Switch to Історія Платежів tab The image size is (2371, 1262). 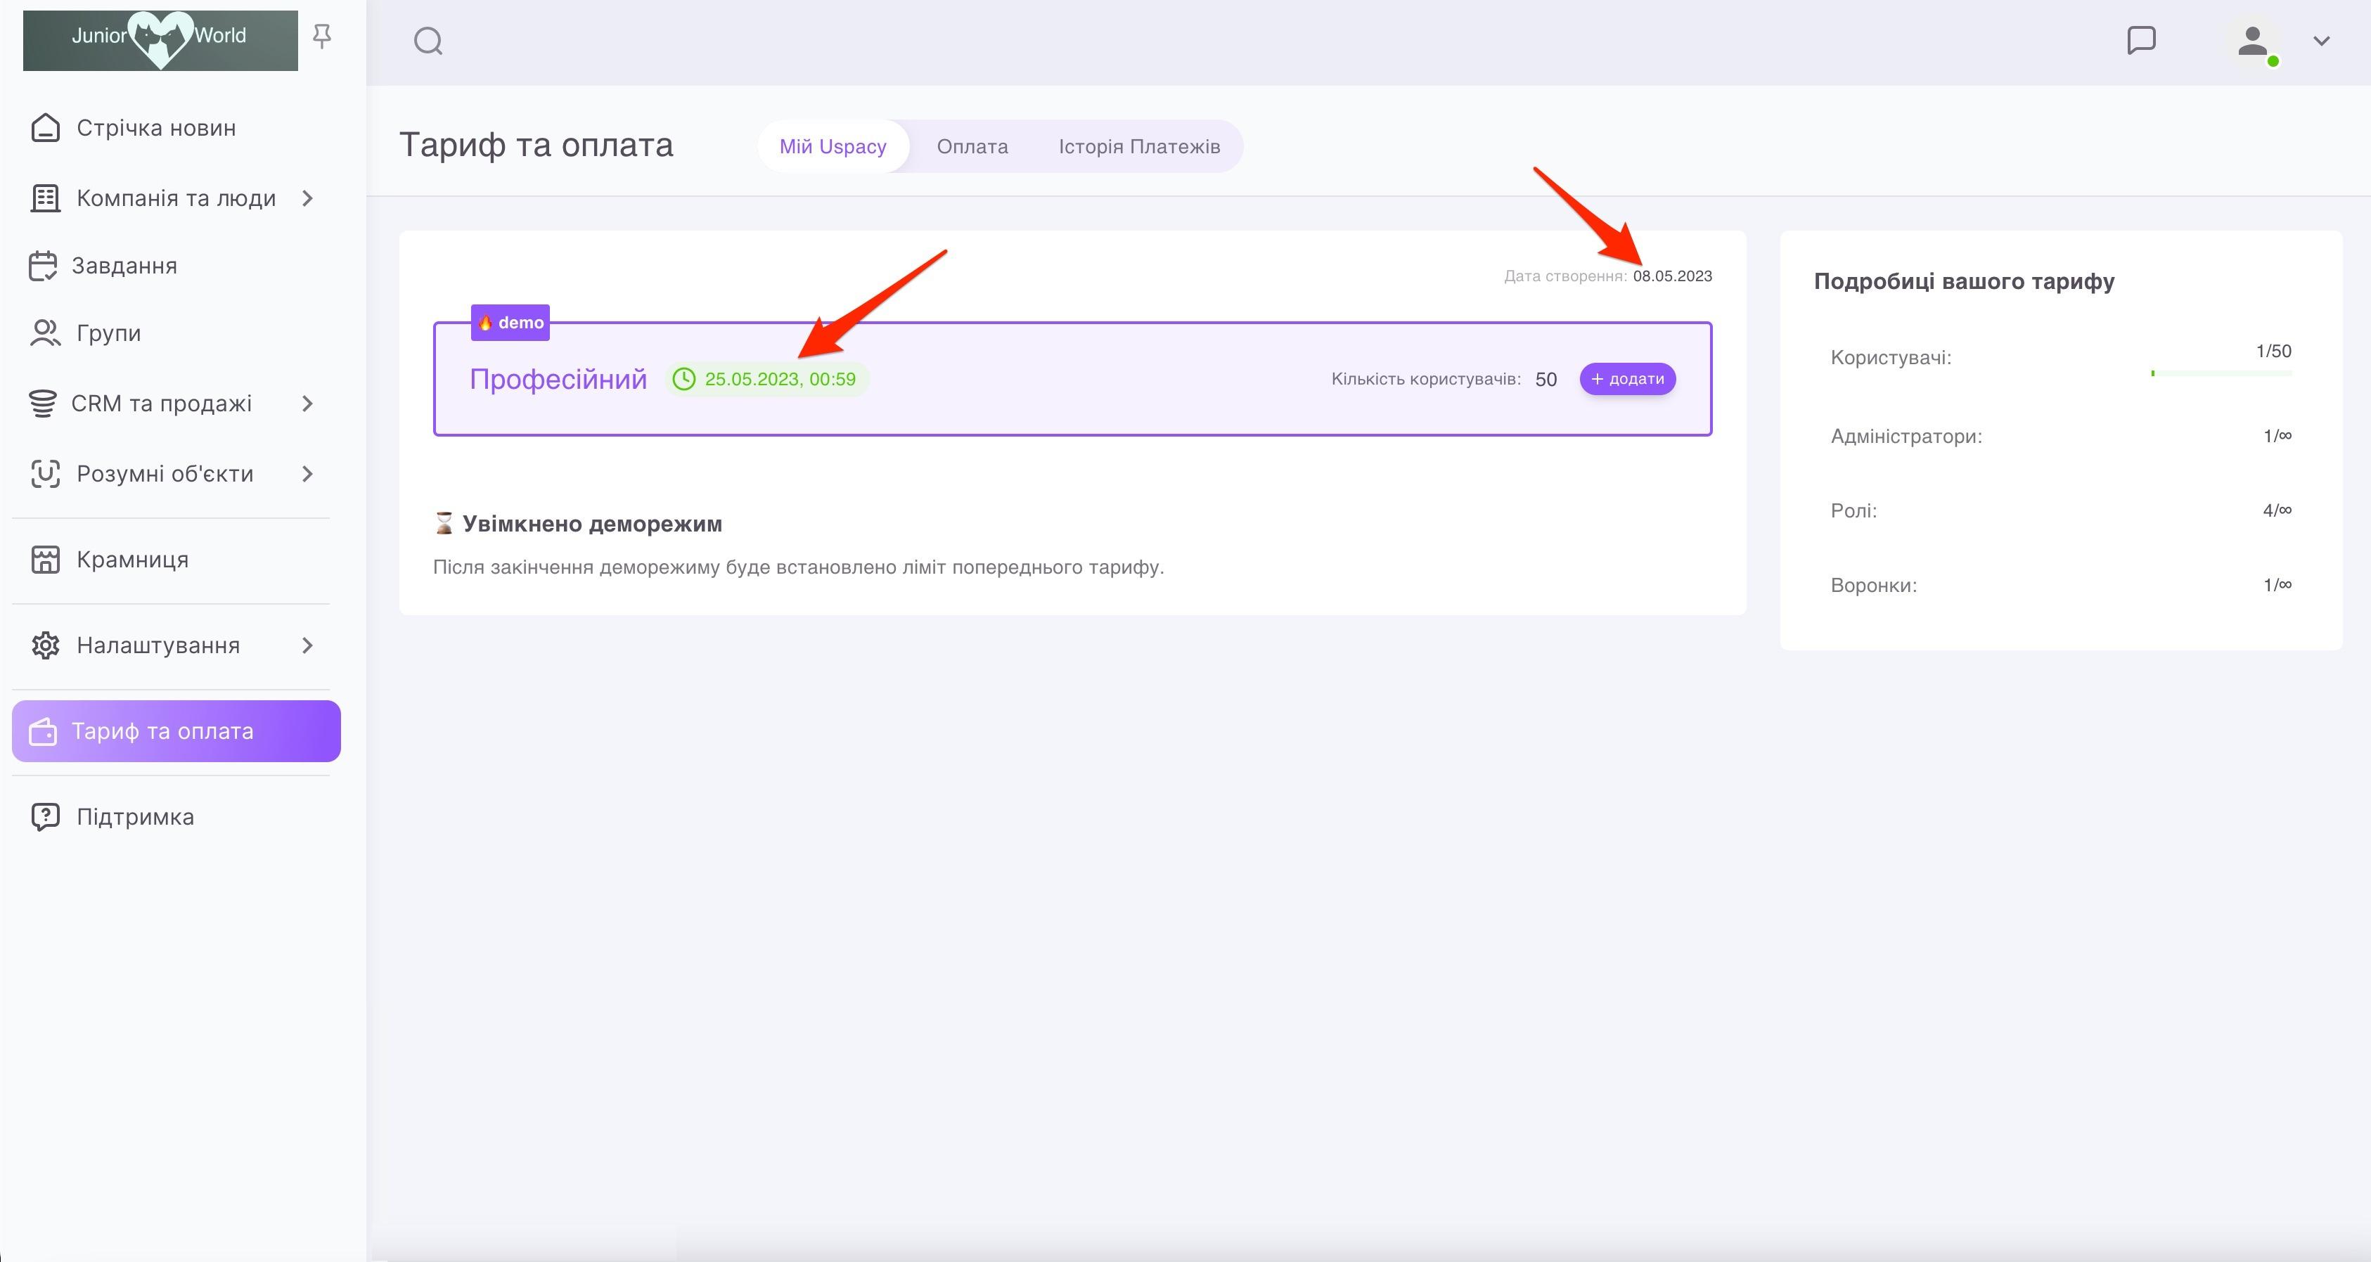(x=1138, y=146)
